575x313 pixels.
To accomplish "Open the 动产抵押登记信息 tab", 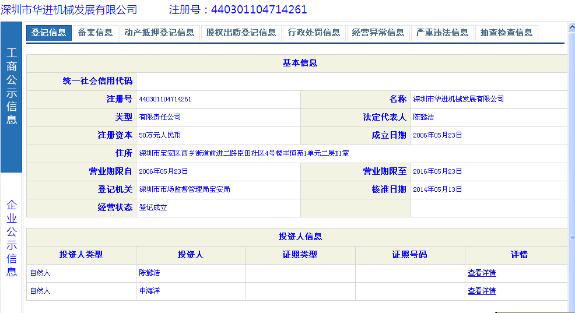I will tap(159, 33).
